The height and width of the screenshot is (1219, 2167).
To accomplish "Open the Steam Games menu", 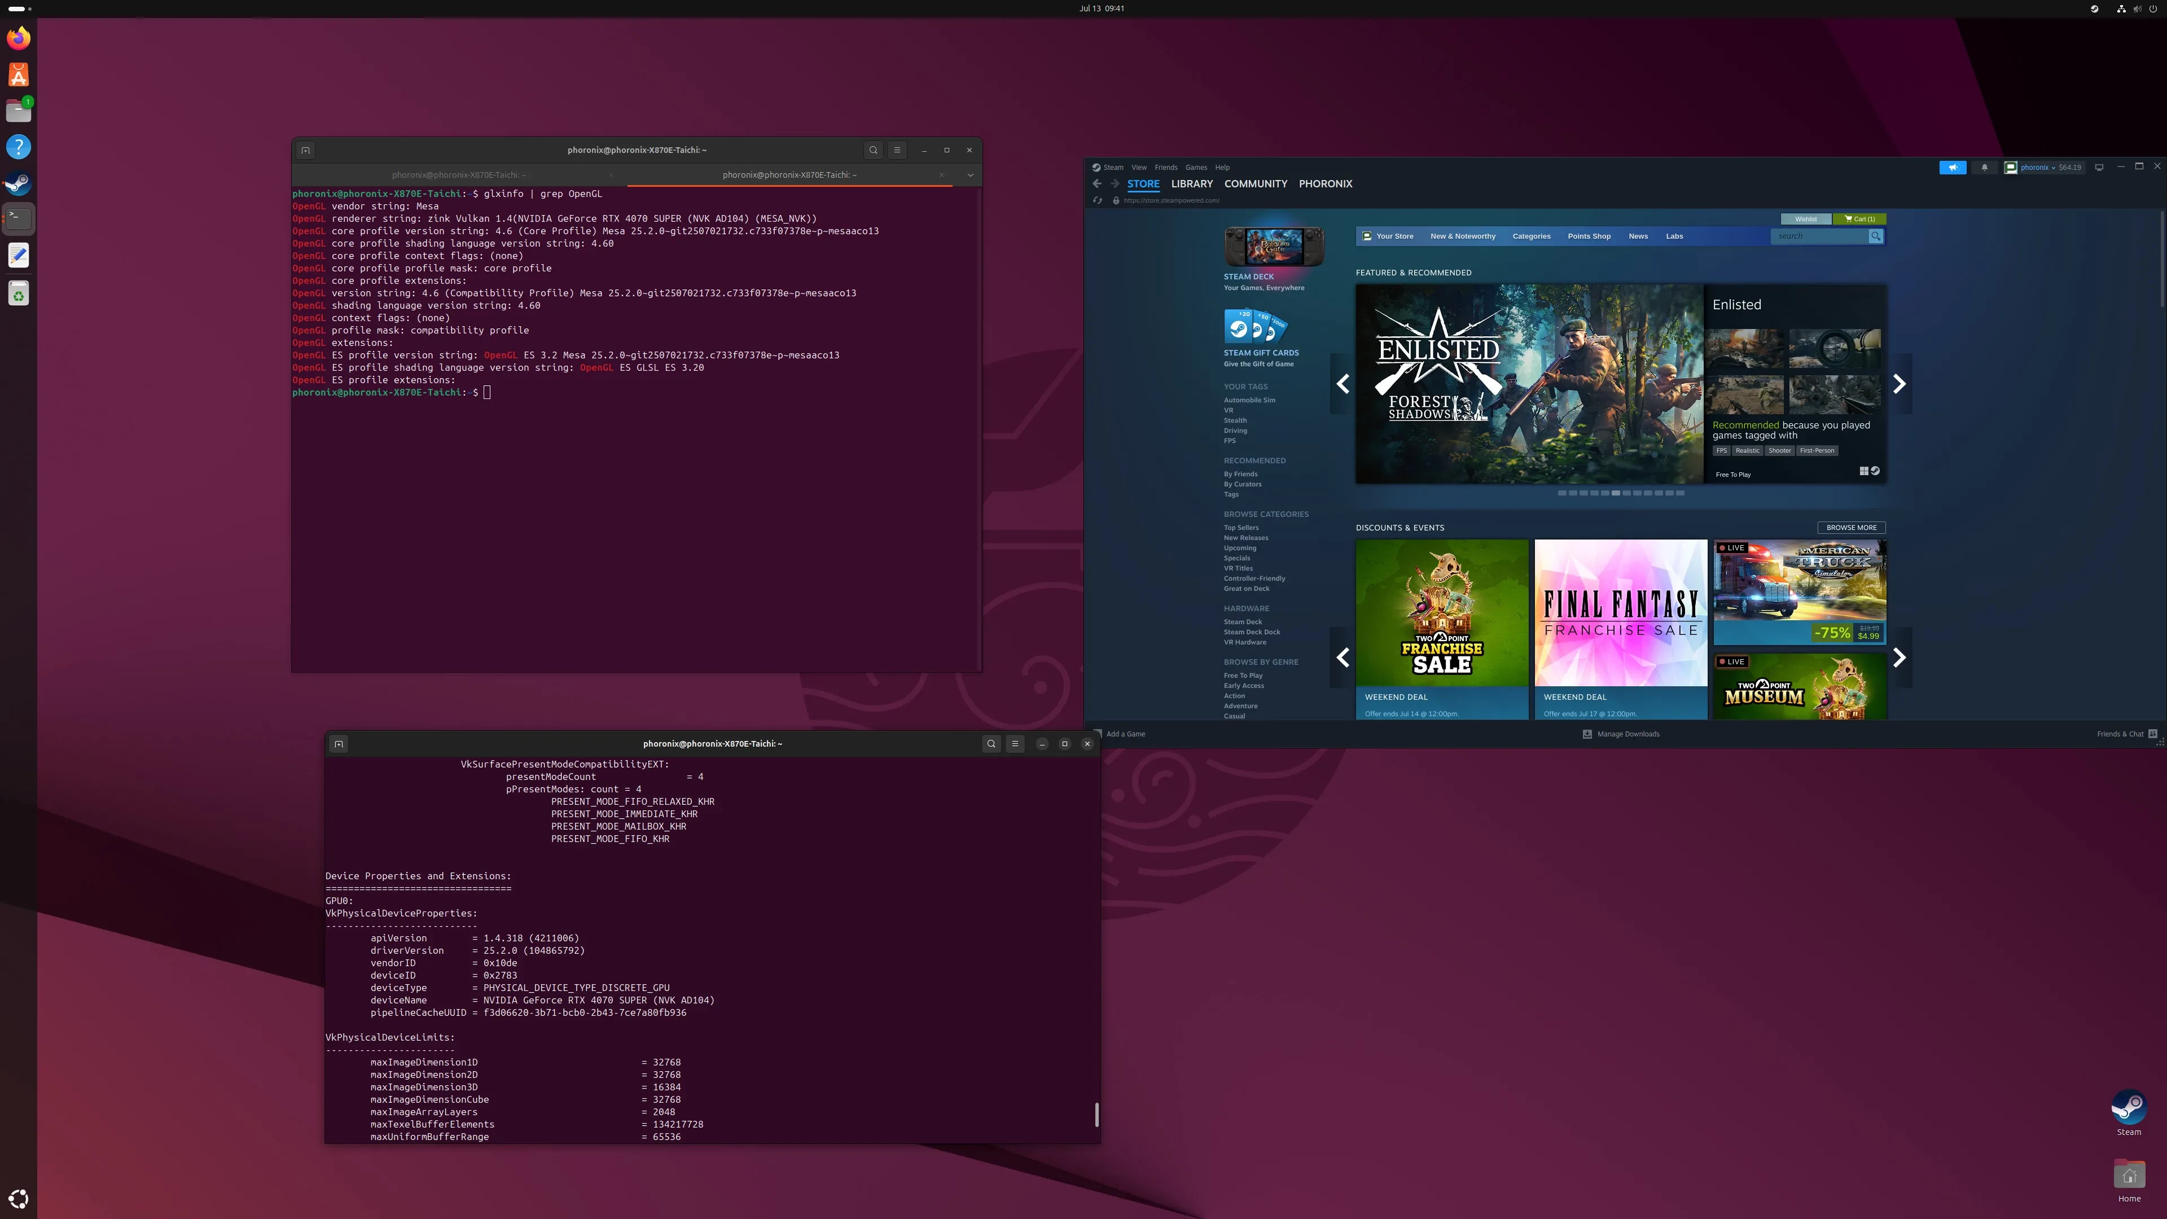I will 1195,168.
